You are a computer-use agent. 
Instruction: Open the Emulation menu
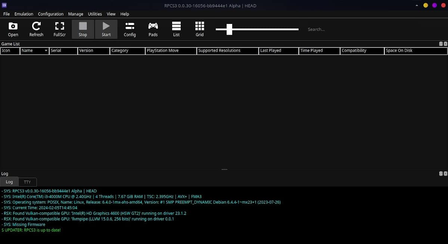(24, 14)
